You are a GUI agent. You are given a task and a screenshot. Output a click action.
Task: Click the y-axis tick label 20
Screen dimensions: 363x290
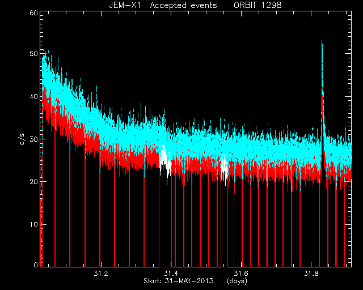pos(33,182)
